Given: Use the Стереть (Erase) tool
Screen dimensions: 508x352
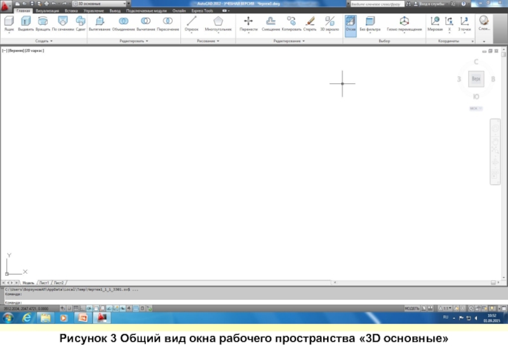Looking at the screenshot, I should click(310, 22).
